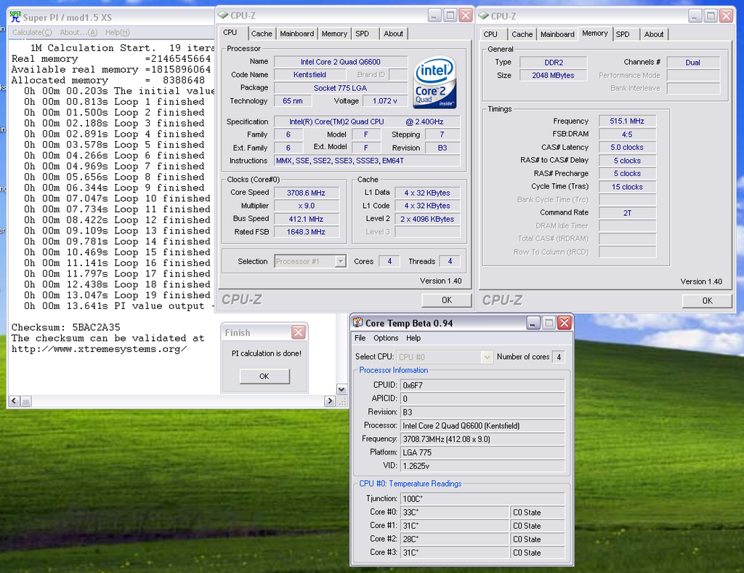Click the Tjunction 100C field
The height and width of the screenshot is (573, 744).
[482, 499]
